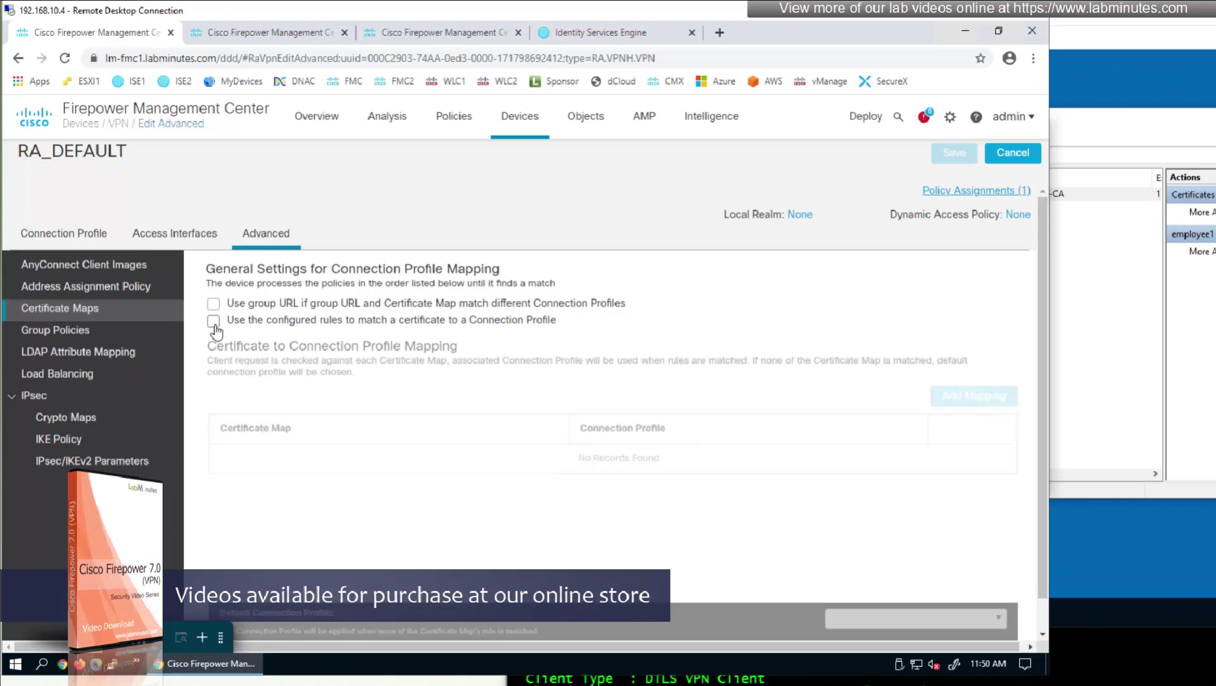Open Windows taskbar search icon
Viewport: 1216px width, 686px height.
tap(41, 664)
